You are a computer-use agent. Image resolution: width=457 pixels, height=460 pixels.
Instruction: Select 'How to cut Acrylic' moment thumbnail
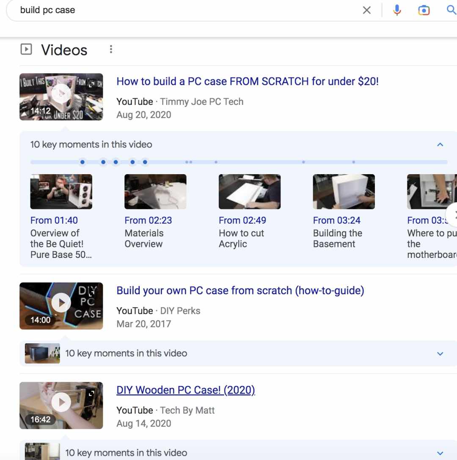point(250,192)
